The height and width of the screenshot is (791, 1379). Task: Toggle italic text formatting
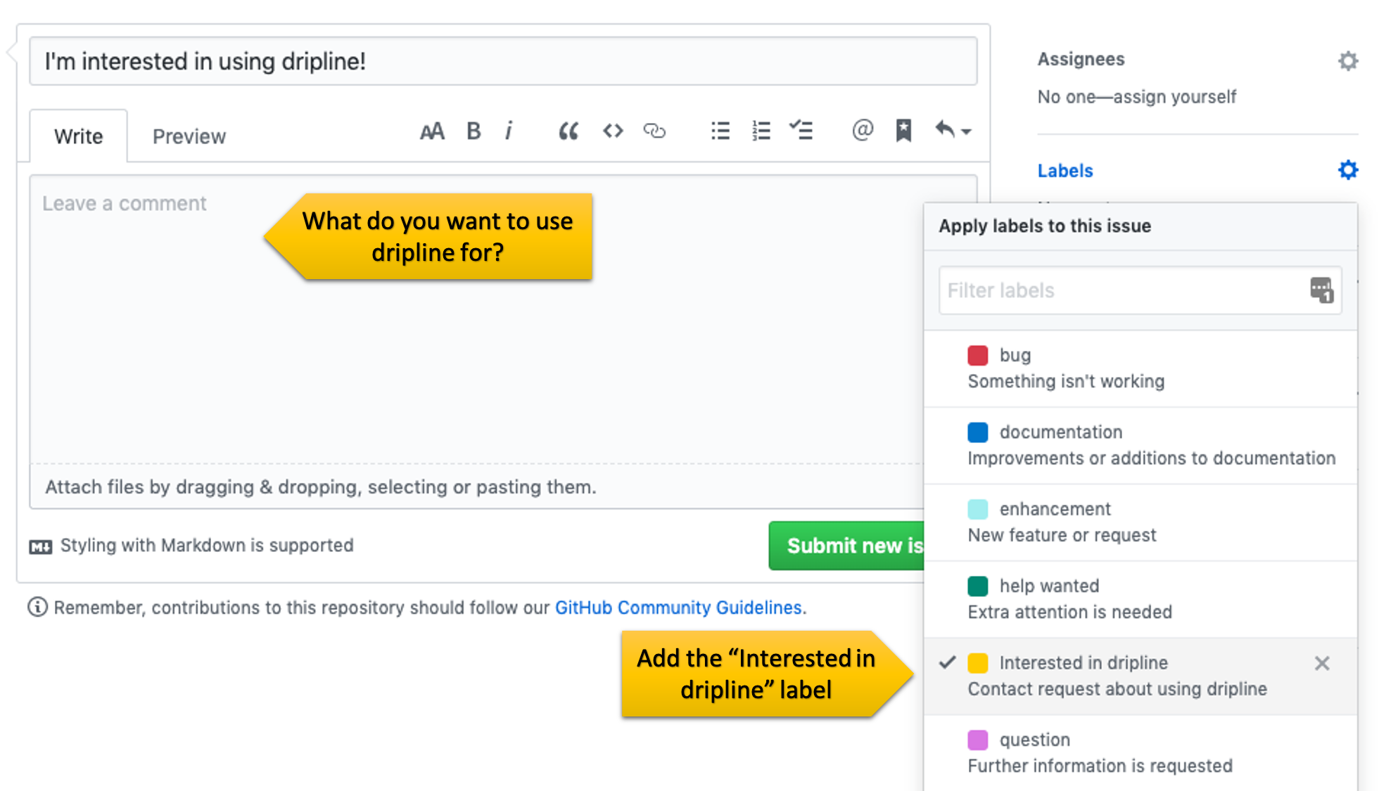(509, 131)
